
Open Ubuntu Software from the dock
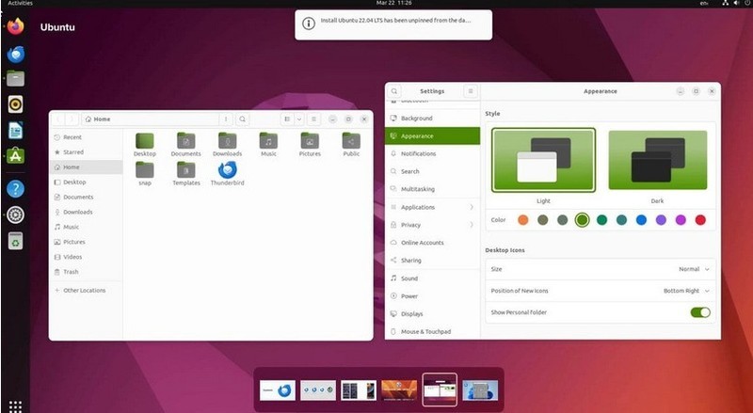15,155
